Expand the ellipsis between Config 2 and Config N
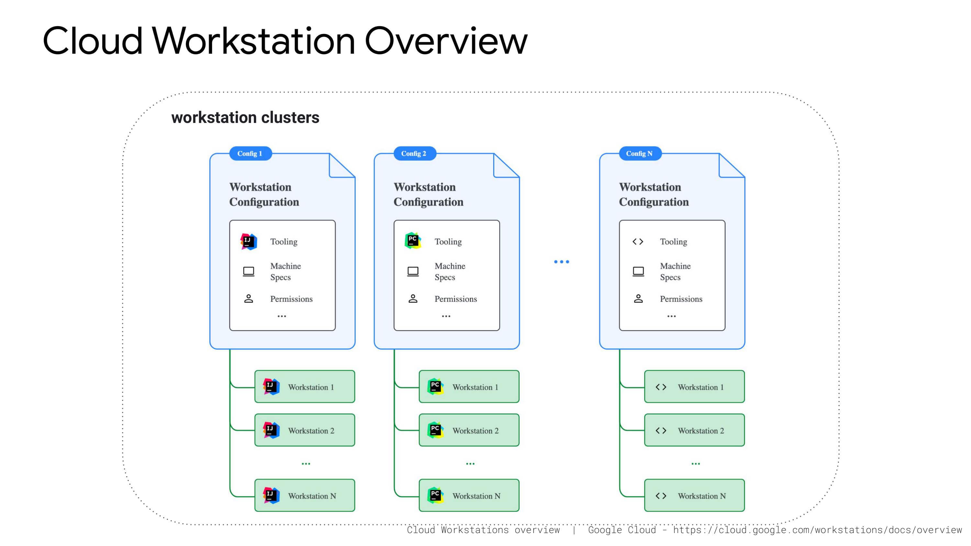Image resolution: width=971 pixels, height=546 pixels. pos(561,261)
